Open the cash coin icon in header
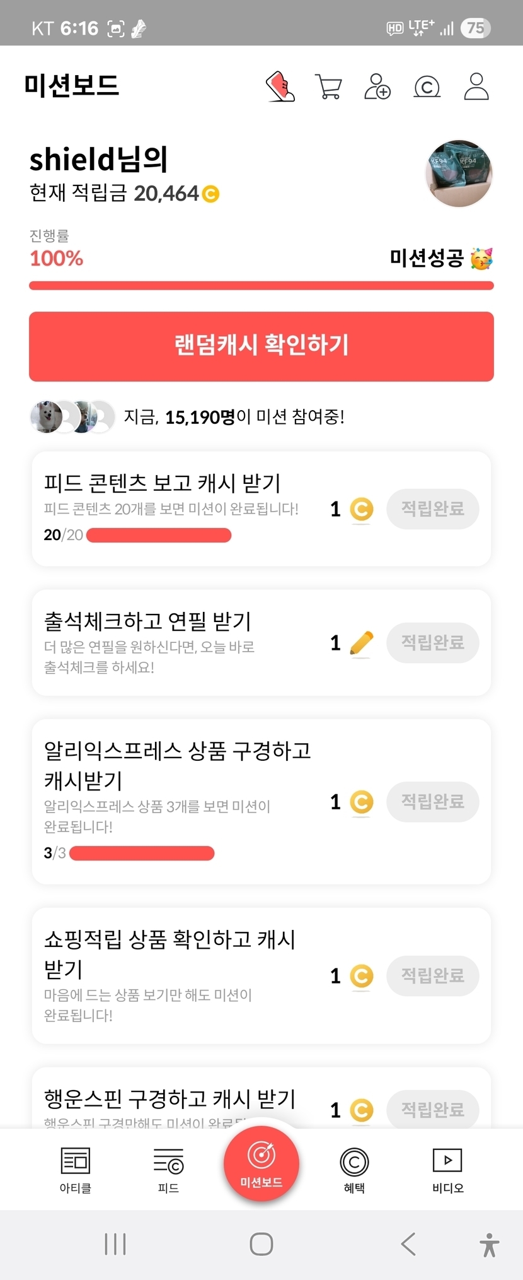Screen dimensions: 523x1280 (427, 86)
